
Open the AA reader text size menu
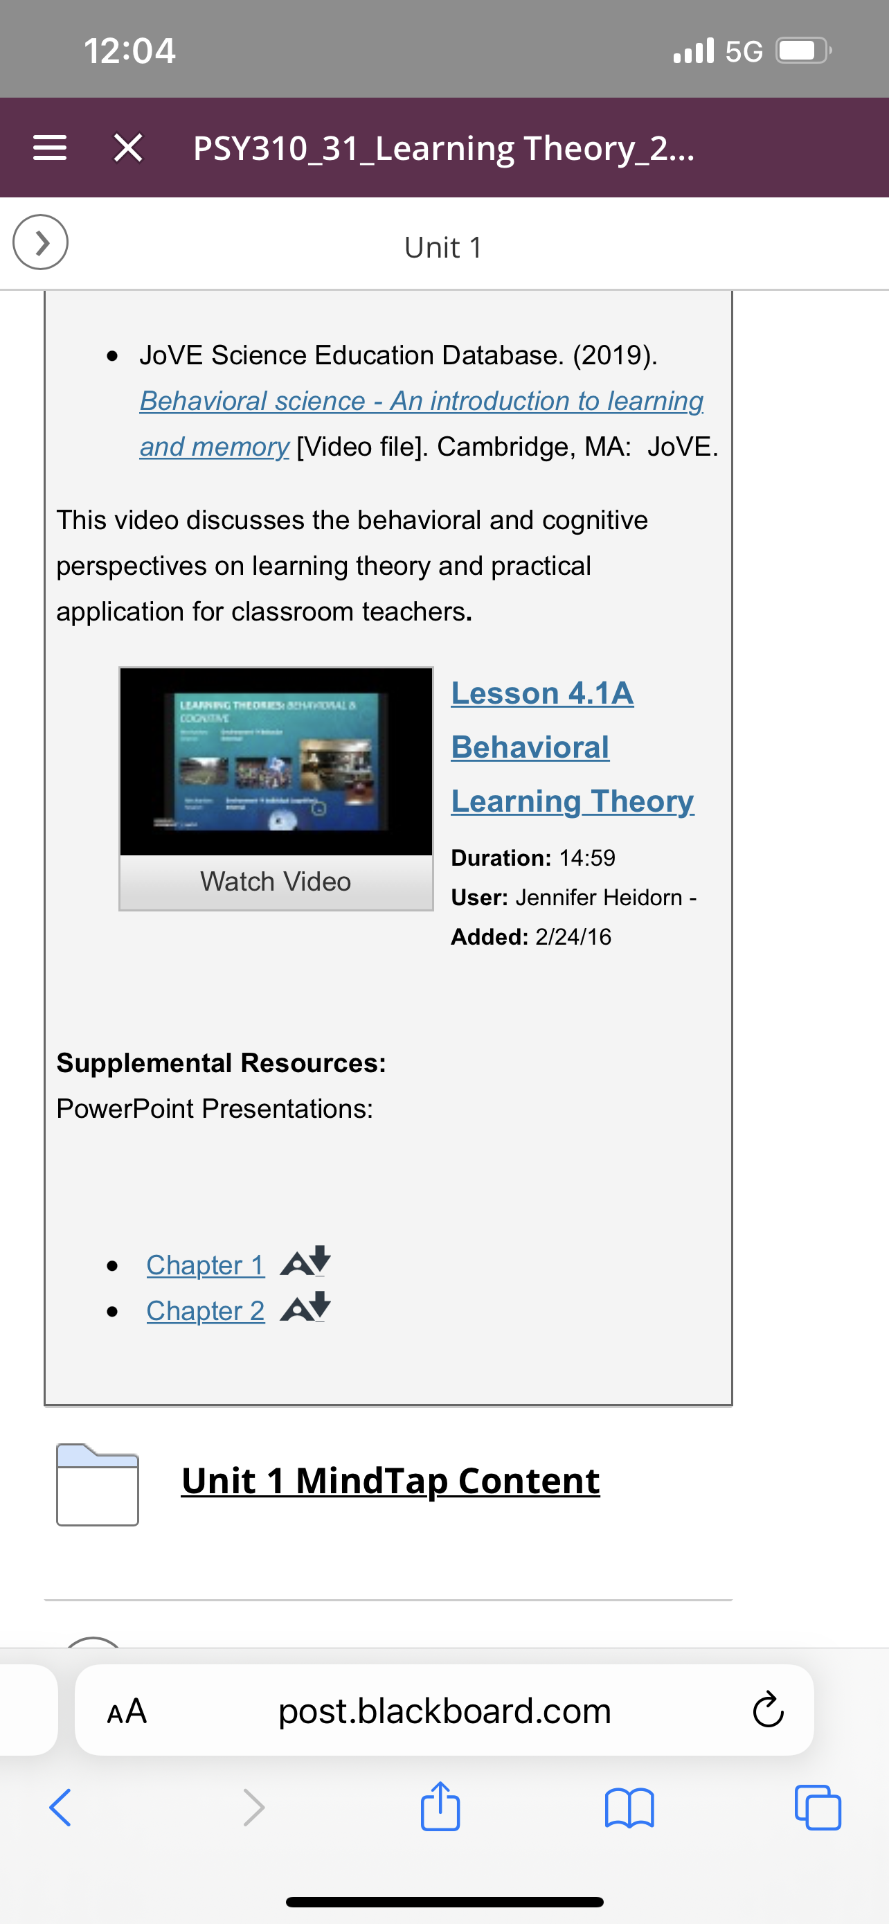pos(127,1711)
